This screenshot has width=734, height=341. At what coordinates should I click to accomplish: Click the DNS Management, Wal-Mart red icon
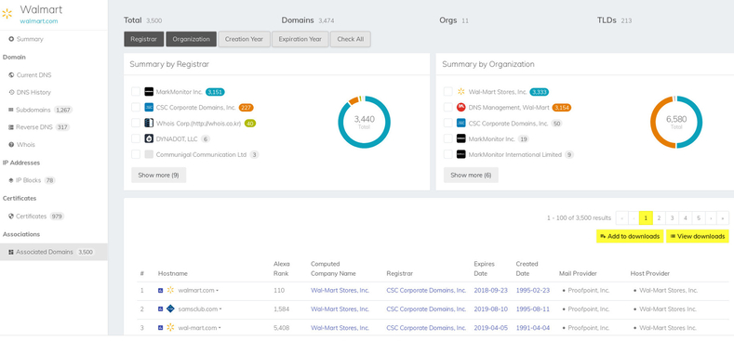[x=461, y=108]
